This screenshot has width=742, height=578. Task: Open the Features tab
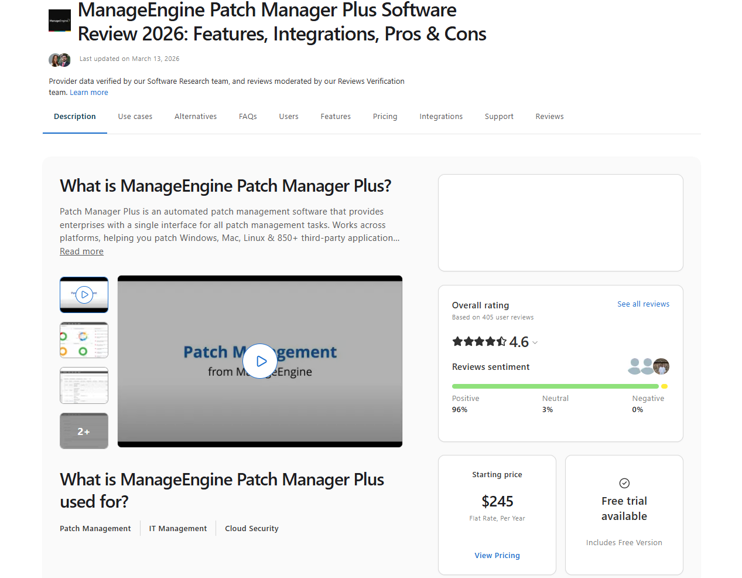click(336, 117)
